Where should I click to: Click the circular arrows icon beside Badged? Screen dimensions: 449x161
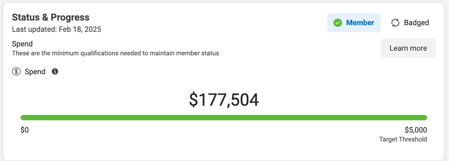tap(395, 23)
